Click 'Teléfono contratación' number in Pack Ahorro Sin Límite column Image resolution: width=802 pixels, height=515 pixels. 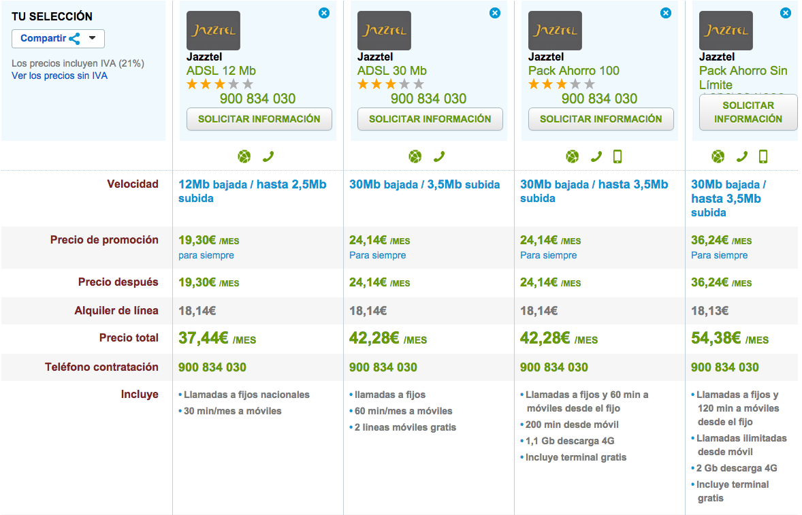(x=725, y=367)
